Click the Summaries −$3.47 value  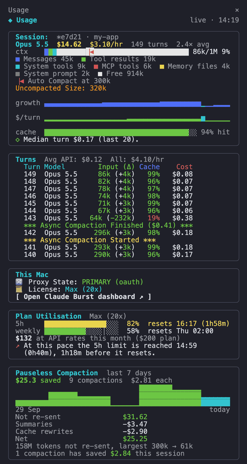click(135, 424)
